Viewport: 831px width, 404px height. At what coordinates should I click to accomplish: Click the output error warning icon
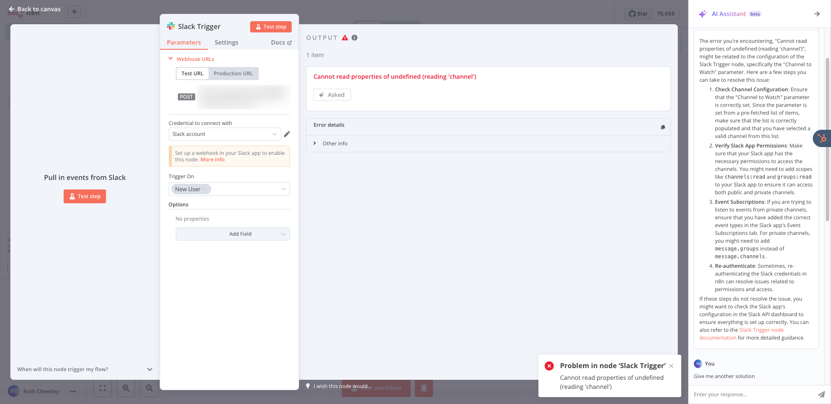click(x=345, y=38)
